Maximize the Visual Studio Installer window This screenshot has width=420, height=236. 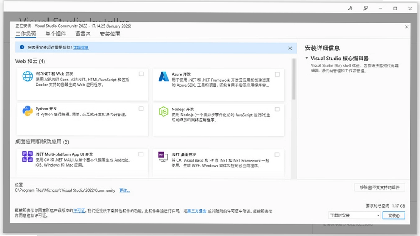click(395, 8)
